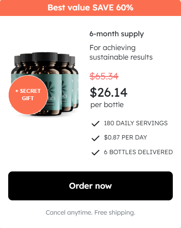The image size is (181, 228).
Task: Click the checkmark beside 180 DAILY SERVINGS
Action: pyautogui.click(x=95, y=123)
